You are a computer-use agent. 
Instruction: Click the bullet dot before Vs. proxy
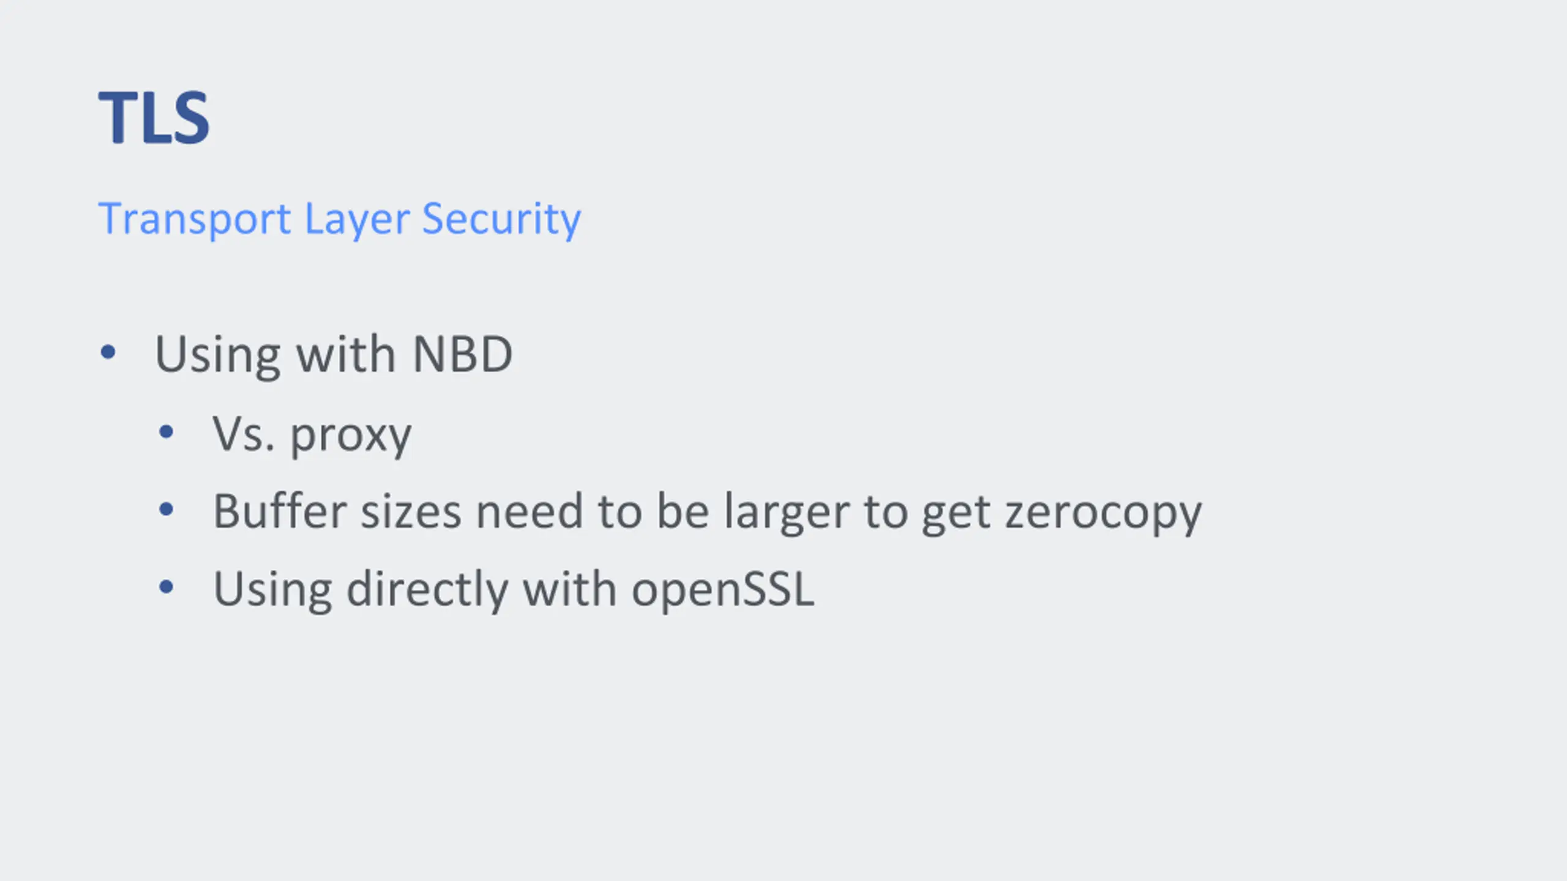coord(166,432)
